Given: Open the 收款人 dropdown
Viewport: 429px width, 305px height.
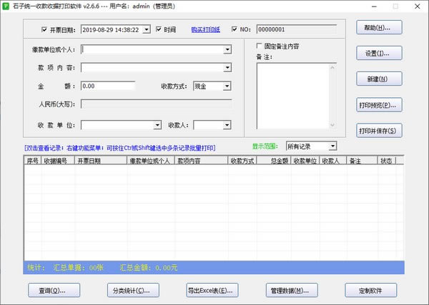Looking at the screenshot, I should tap(227, 126).
